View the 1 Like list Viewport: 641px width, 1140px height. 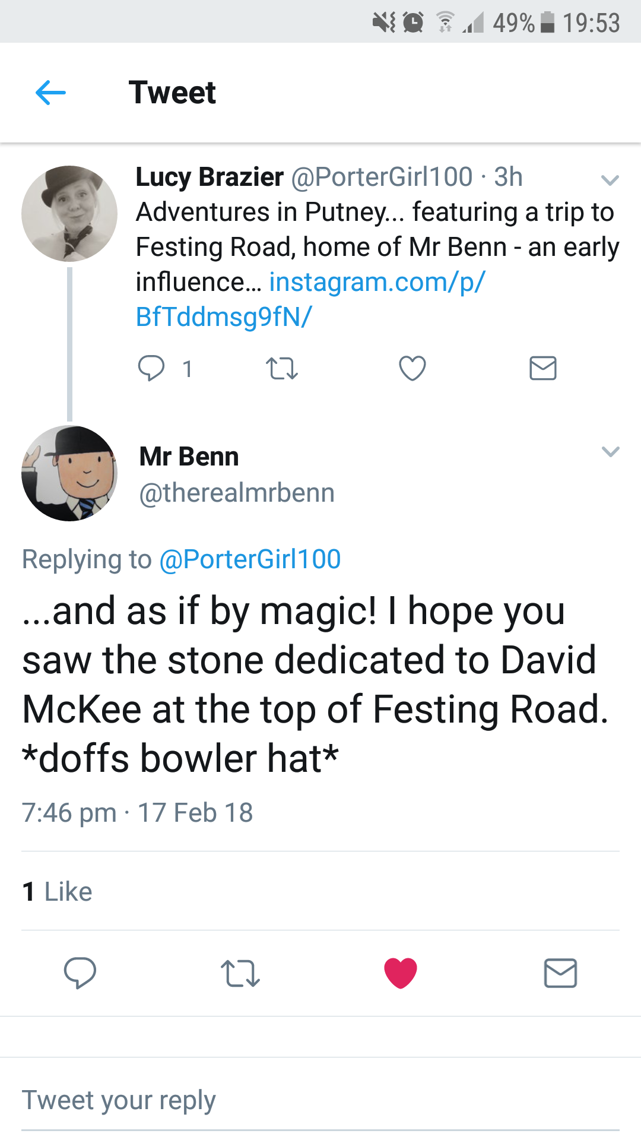(x=58, y=891)
